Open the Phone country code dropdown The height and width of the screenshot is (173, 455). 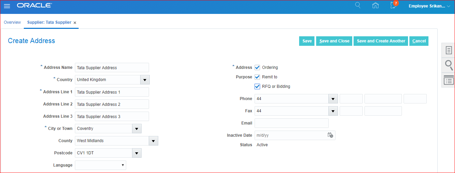pyautogui.click(x=333, y=99)
